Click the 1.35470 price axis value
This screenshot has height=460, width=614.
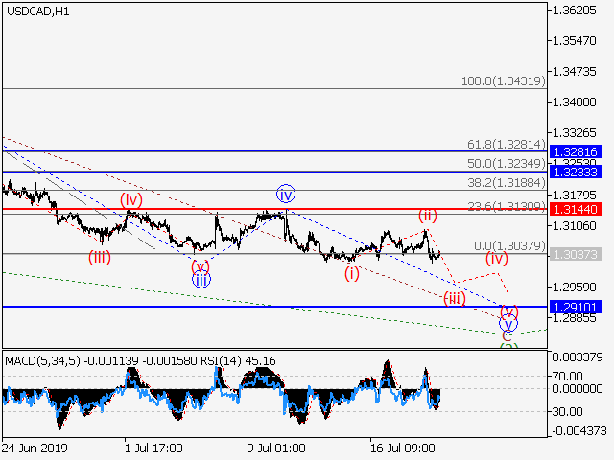tap(574, 40)
